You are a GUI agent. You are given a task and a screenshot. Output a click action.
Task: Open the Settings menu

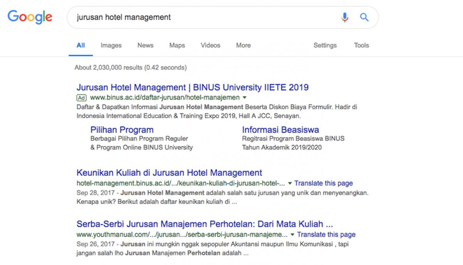[325, 45]
